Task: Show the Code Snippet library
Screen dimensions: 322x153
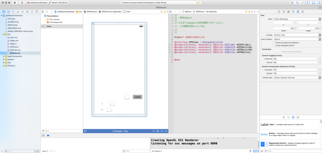Action: pos(288,117)
